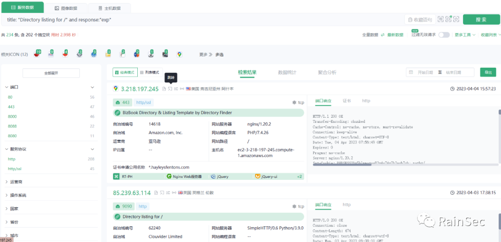Open the 收藏列表 dropdown
The width and height of the screenshot is (501, 242).
[491, 35]
